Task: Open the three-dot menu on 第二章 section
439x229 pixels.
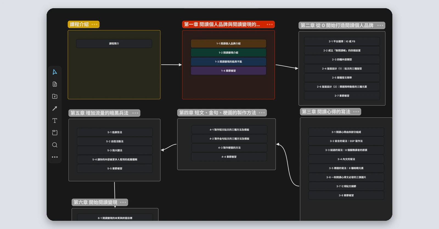Action: [x=380, y=25]
